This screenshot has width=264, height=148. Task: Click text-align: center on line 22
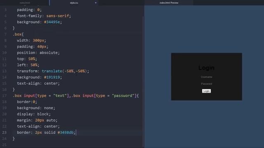pyautogui.click(x=38, y=126)
